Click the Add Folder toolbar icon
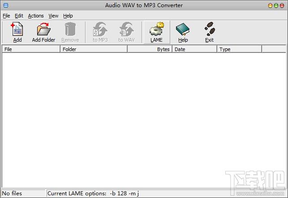 43,29
